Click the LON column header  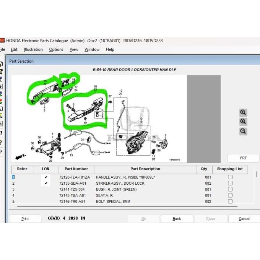click(x=45, y=169)
